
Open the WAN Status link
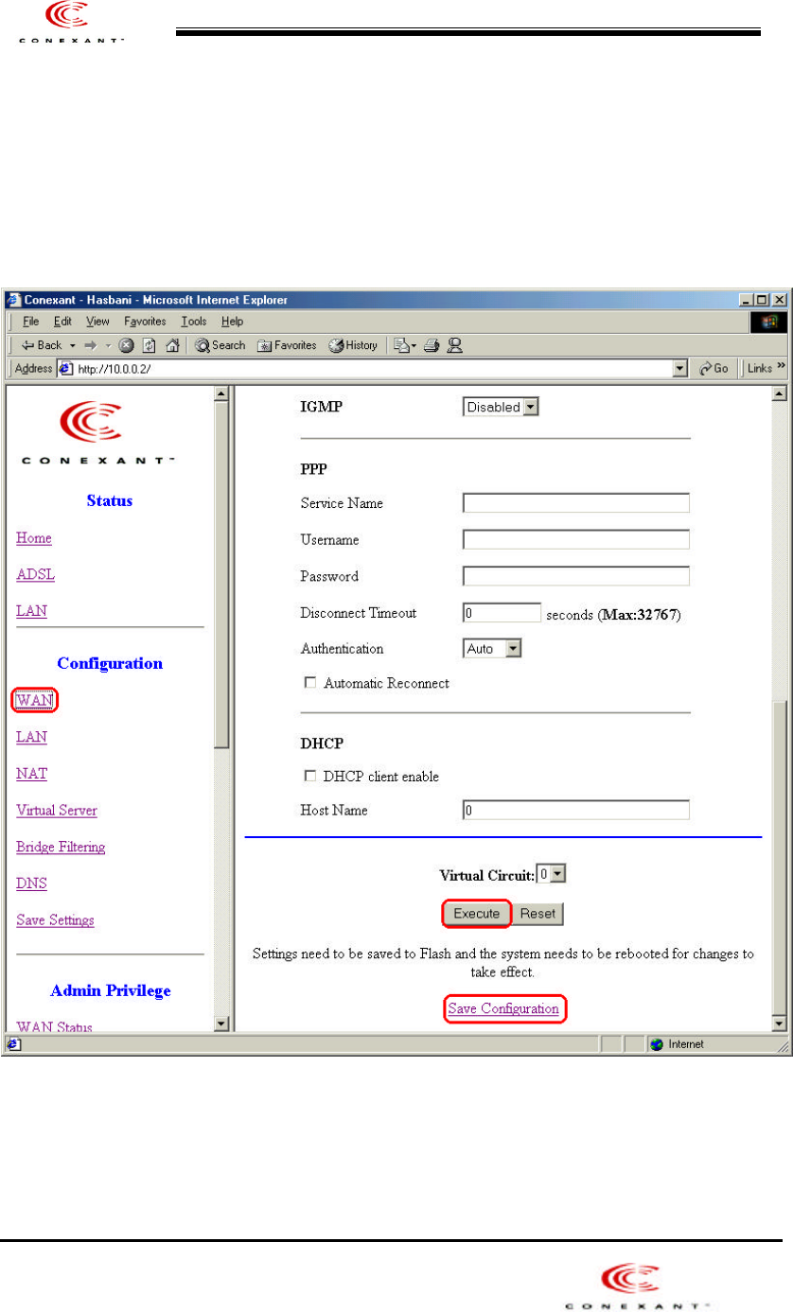[53, 1027]
